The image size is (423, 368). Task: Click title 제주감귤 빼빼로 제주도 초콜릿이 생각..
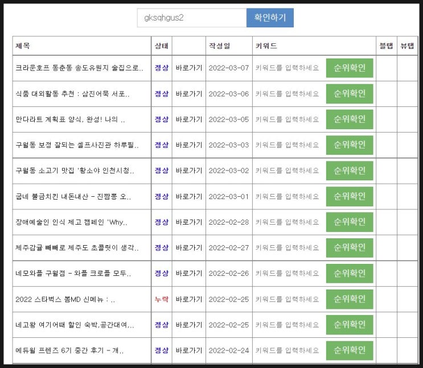click(x=77, y=248)
